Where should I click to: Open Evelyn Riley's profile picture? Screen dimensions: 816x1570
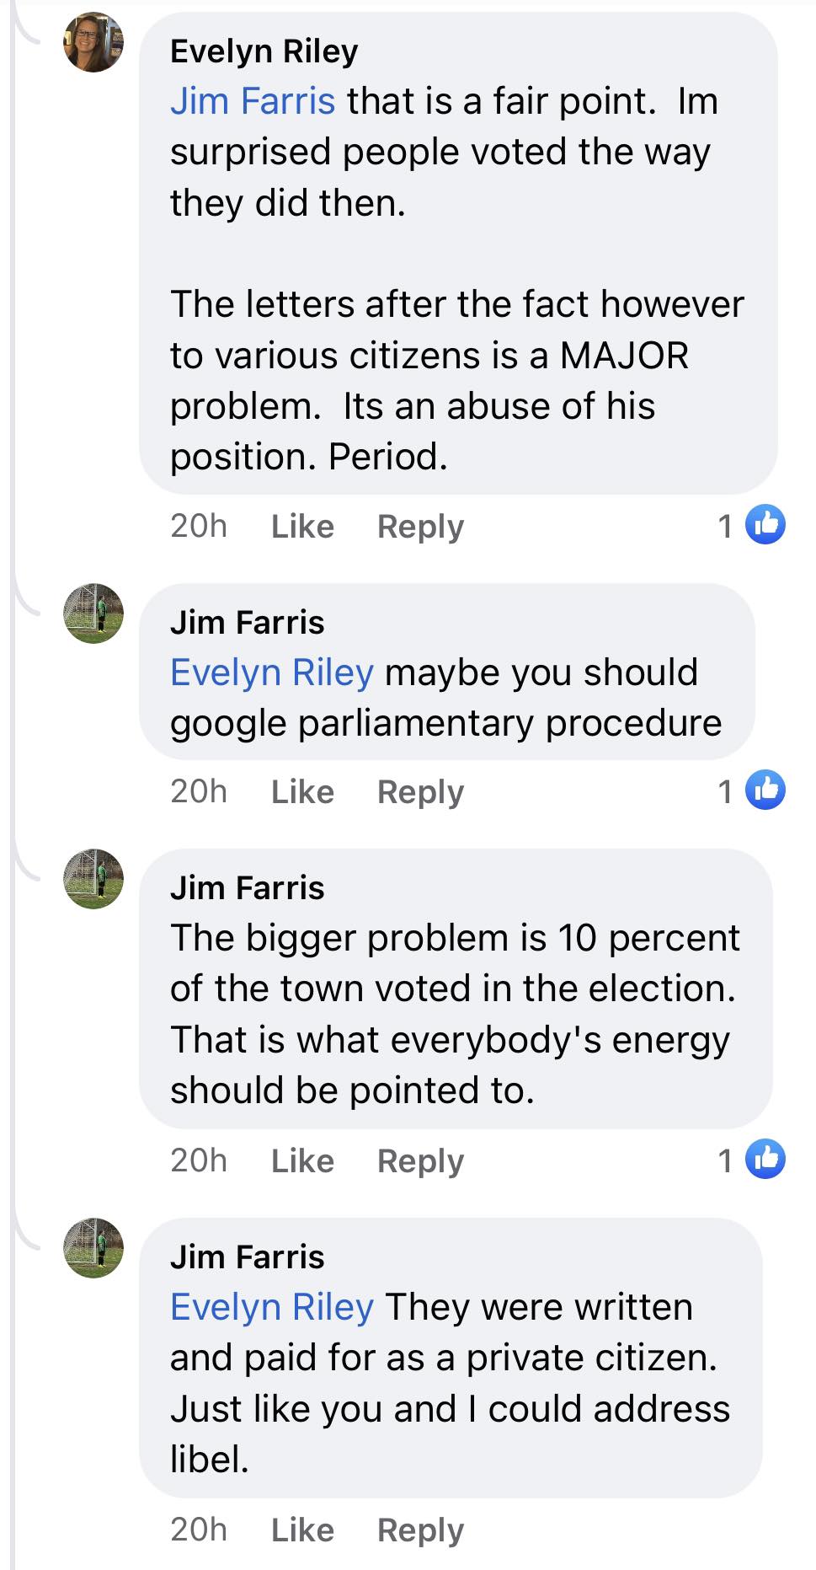(93, 43)
